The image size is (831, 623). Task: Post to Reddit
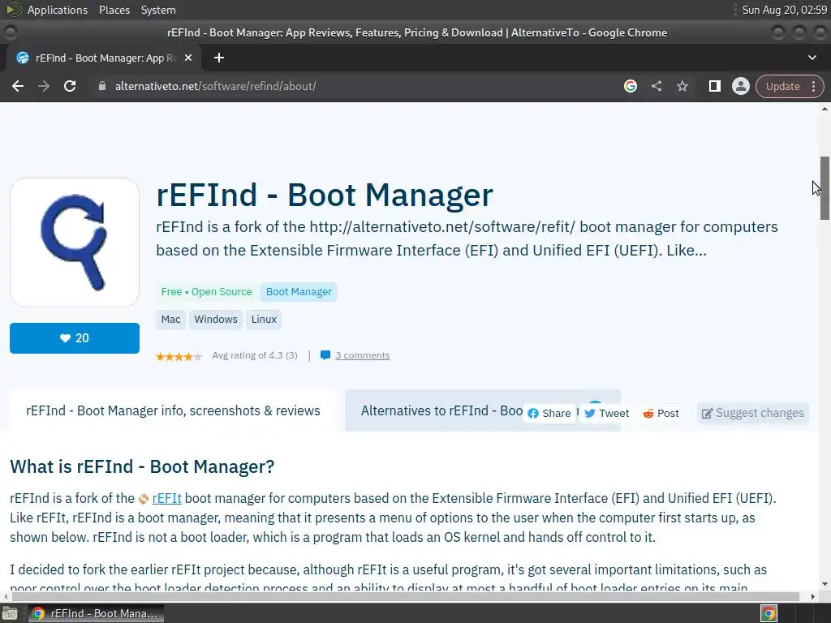[x=661, y=413]
